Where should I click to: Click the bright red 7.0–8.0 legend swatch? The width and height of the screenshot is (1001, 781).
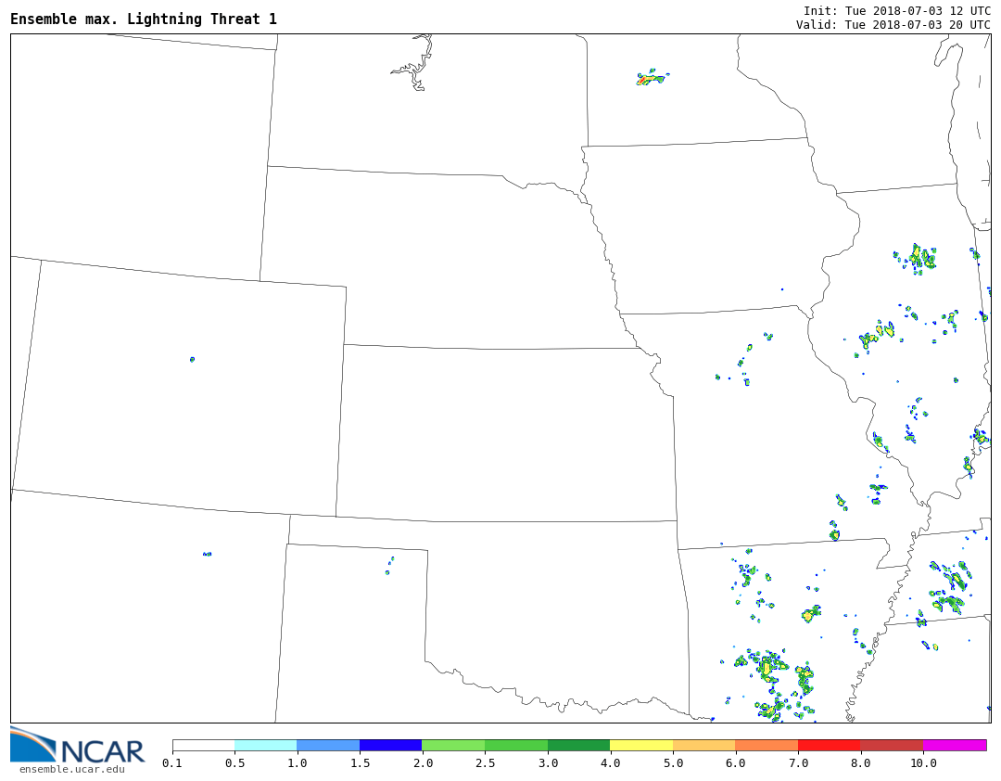click(x=829, y=745)
